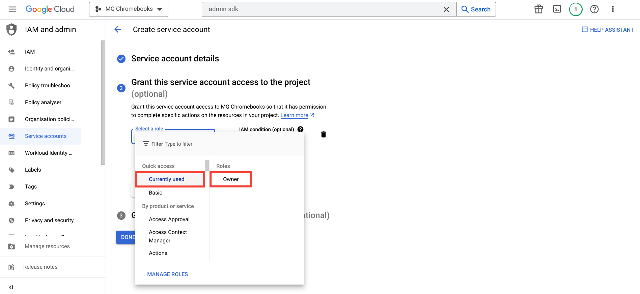Clear the search field with the X icon
This screenshot has height=294, width=640.
[446, 9]
